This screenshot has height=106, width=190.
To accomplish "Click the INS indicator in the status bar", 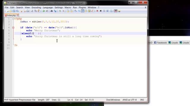I will tap(142, 100).
